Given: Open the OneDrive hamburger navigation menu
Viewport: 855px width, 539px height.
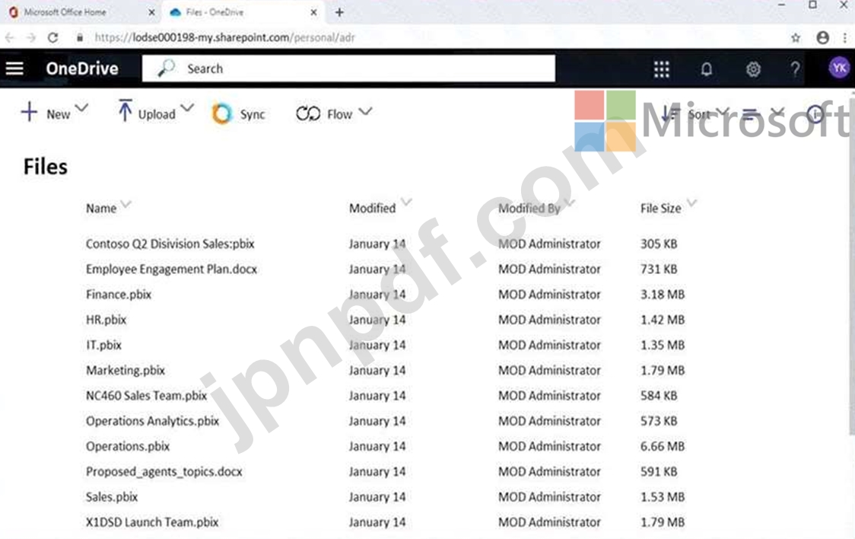Looking at the screenshot, I should click(14, 69).
